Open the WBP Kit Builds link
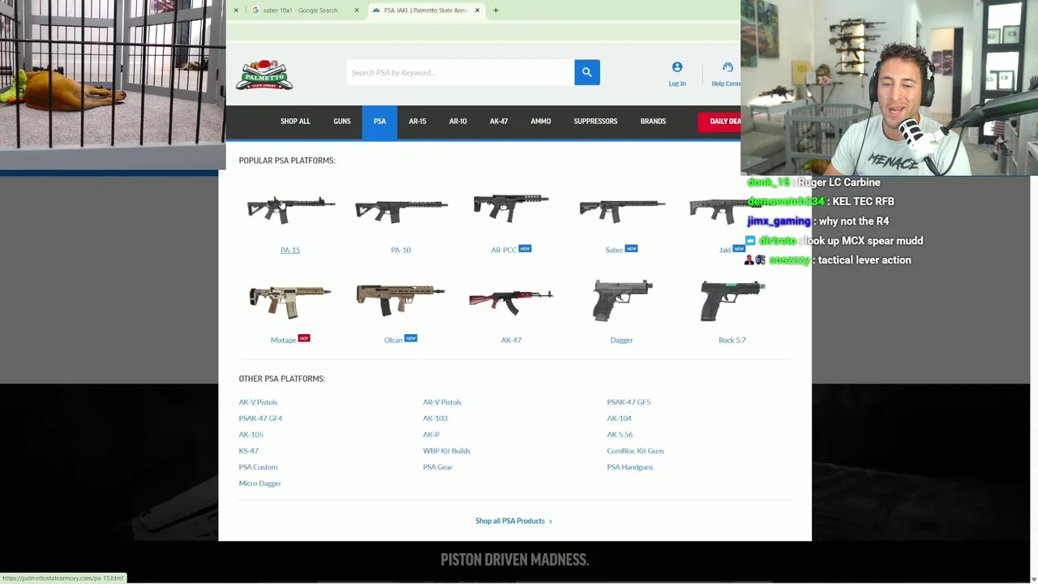 pos(446,451)
